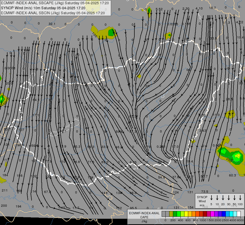
Task: Click the 46.2 value on the map
Action: tap(119, 147)
